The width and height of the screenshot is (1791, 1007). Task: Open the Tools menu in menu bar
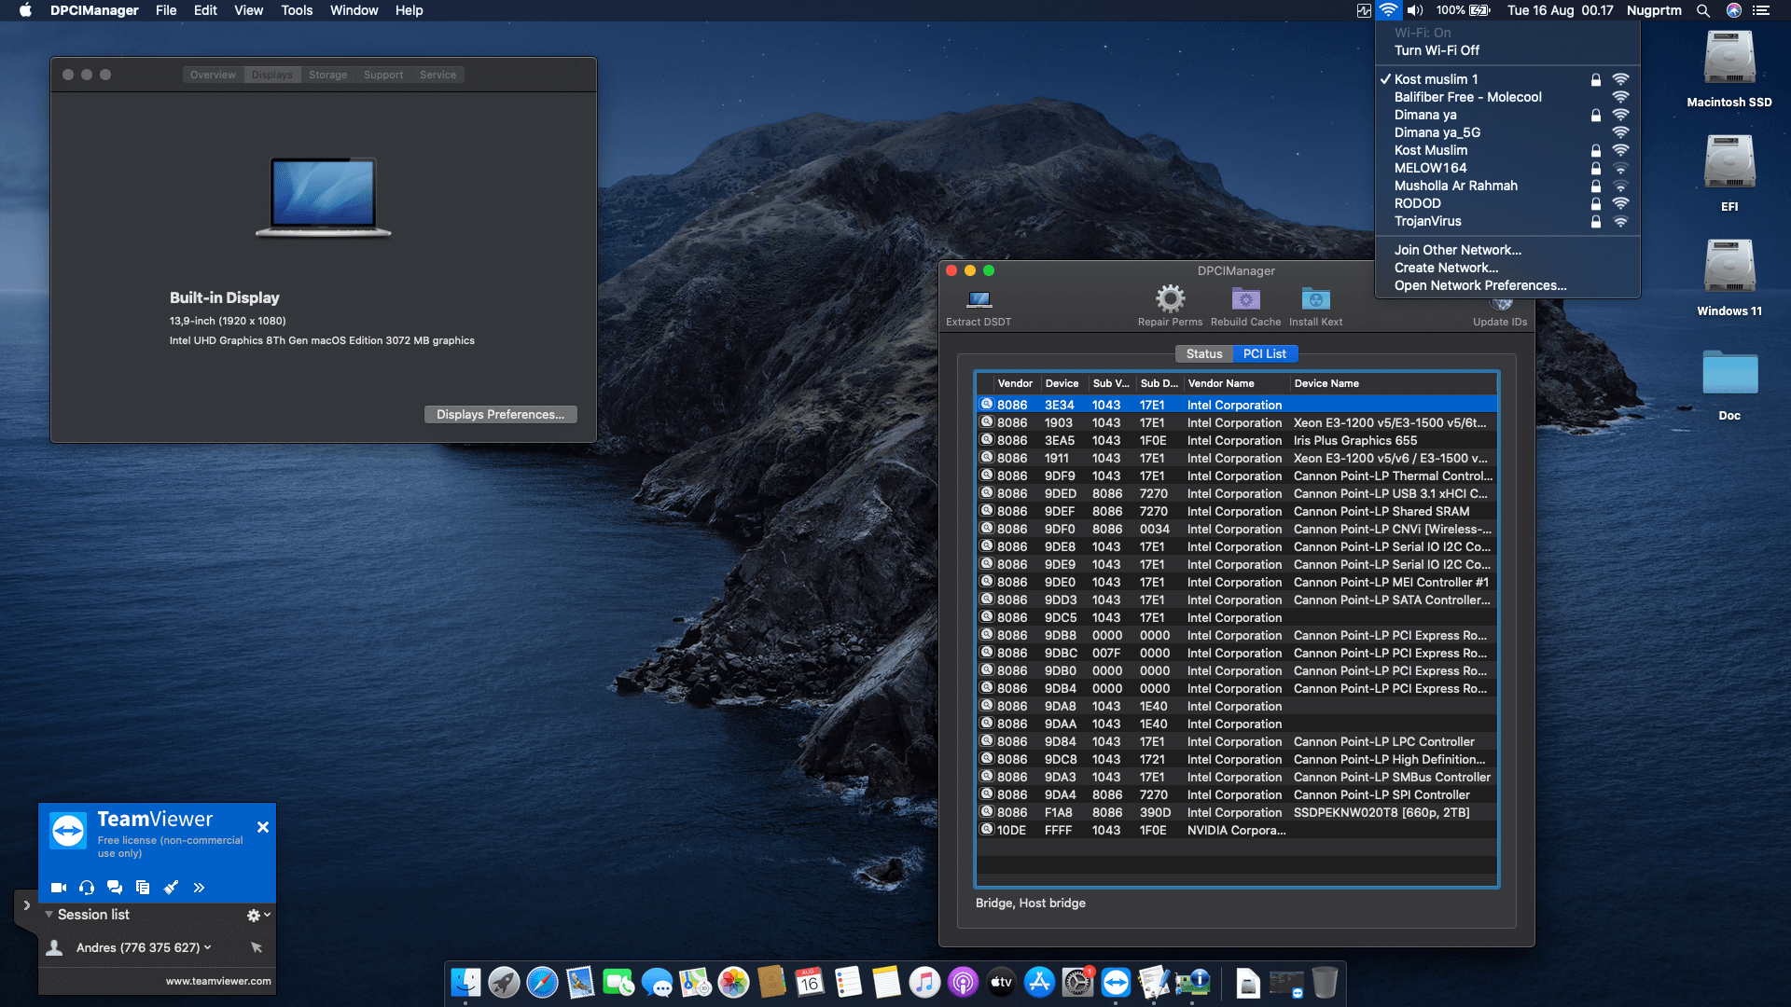(297, 10)
